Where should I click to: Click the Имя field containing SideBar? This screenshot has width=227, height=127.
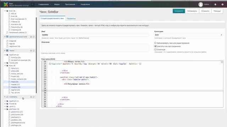pos(95,35)
